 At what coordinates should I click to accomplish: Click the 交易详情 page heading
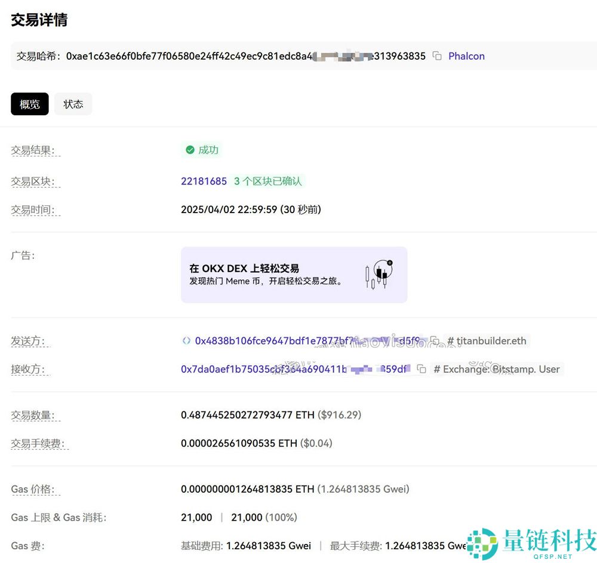39,20
